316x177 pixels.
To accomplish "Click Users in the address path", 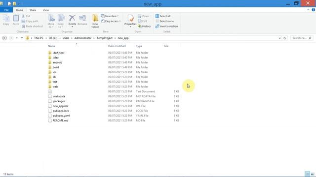I will [66, 38].
